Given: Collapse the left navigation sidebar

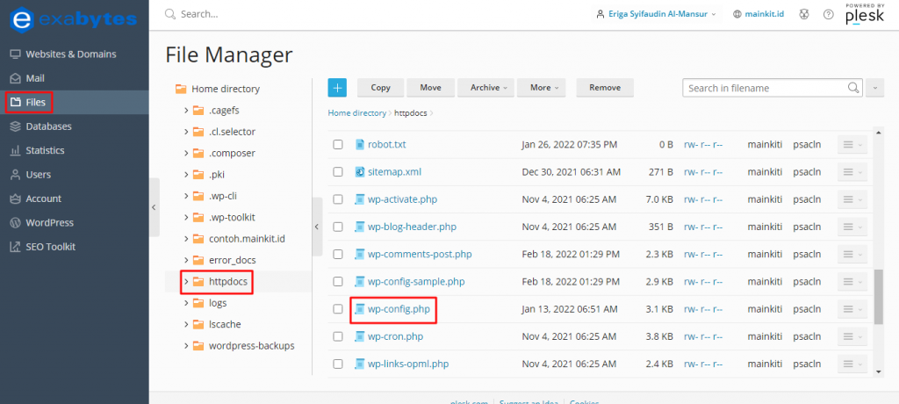Looking at the screenshot, I should pyautogui.click(x=155, y=208).
